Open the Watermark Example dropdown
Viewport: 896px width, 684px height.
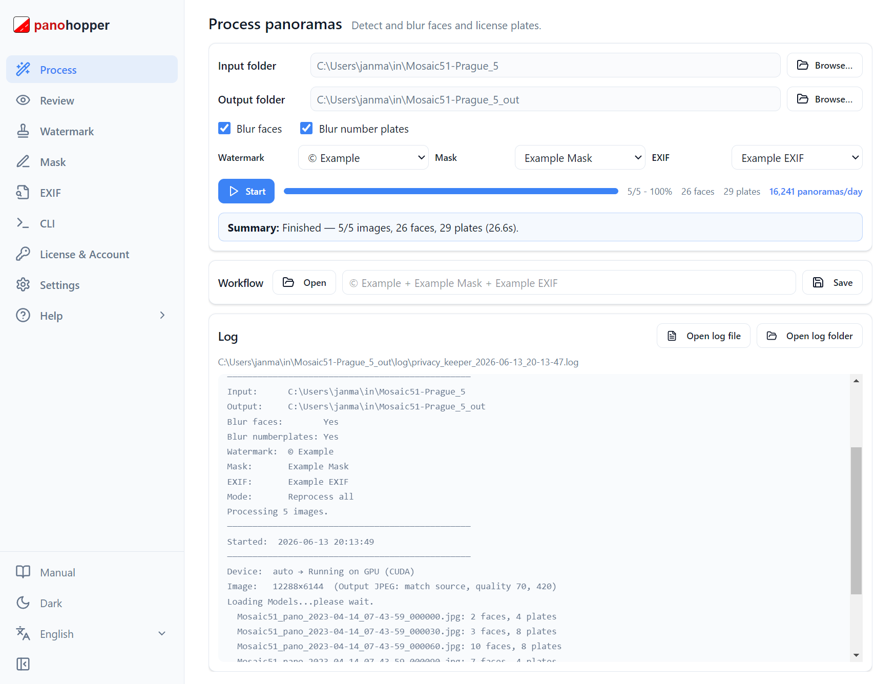click(x=363, y=157)
